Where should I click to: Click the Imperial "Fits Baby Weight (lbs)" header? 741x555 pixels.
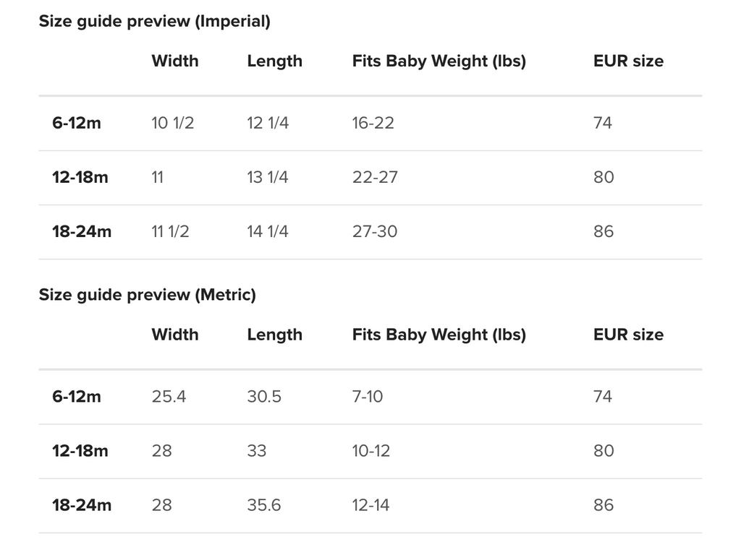[x=439, y=61]
